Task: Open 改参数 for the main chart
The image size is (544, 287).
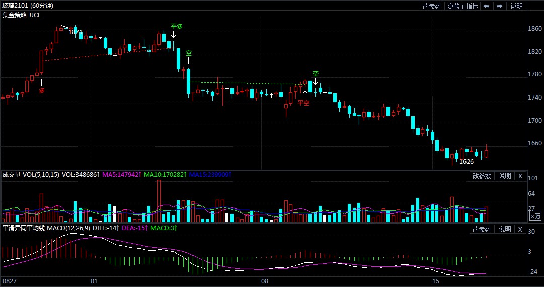Action: [432, 6]
